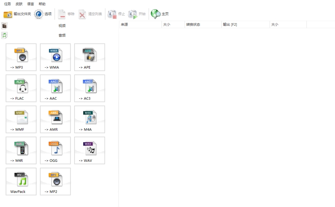
Task: Choose the WMA output format icon
Action: [55, 57]
